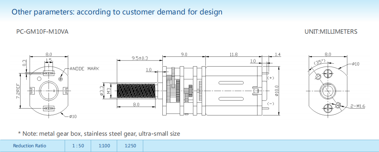This screenshot has width=379, height=152.
Task: Click the ANODE MARK text label
Action: coord(84,68)
